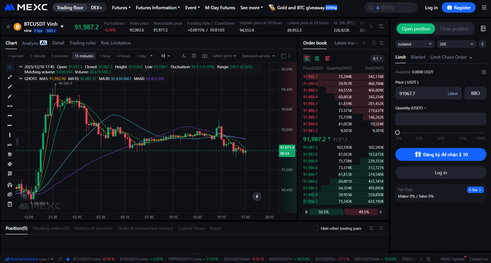491x263 pixels.
Task: Collapse the GHOST moving averages row
Action: [x=21, y=78]
